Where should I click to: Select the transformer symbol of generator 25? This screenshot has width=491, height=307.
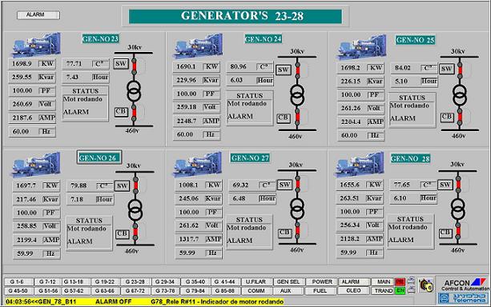pos(460,95)
